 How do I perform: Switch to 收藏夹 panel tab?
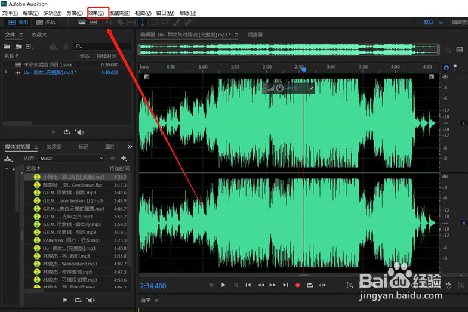coord(39,35)
